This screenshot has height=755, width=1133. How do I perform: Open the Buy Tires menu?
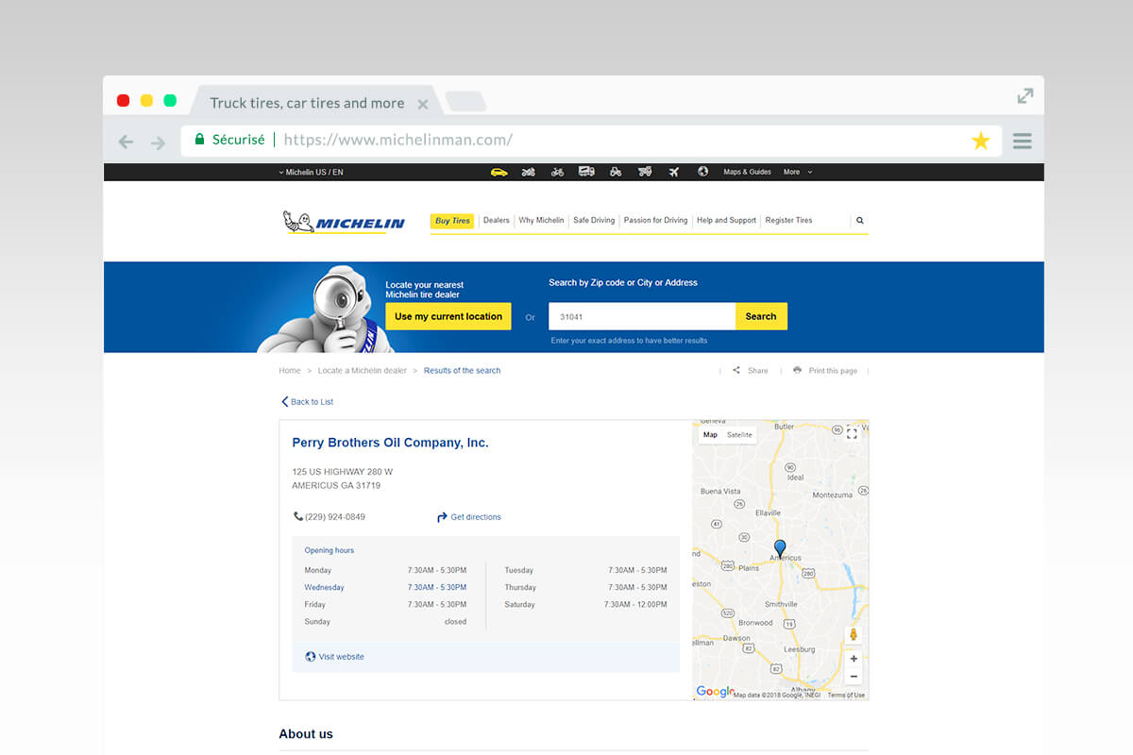point(452,221)
